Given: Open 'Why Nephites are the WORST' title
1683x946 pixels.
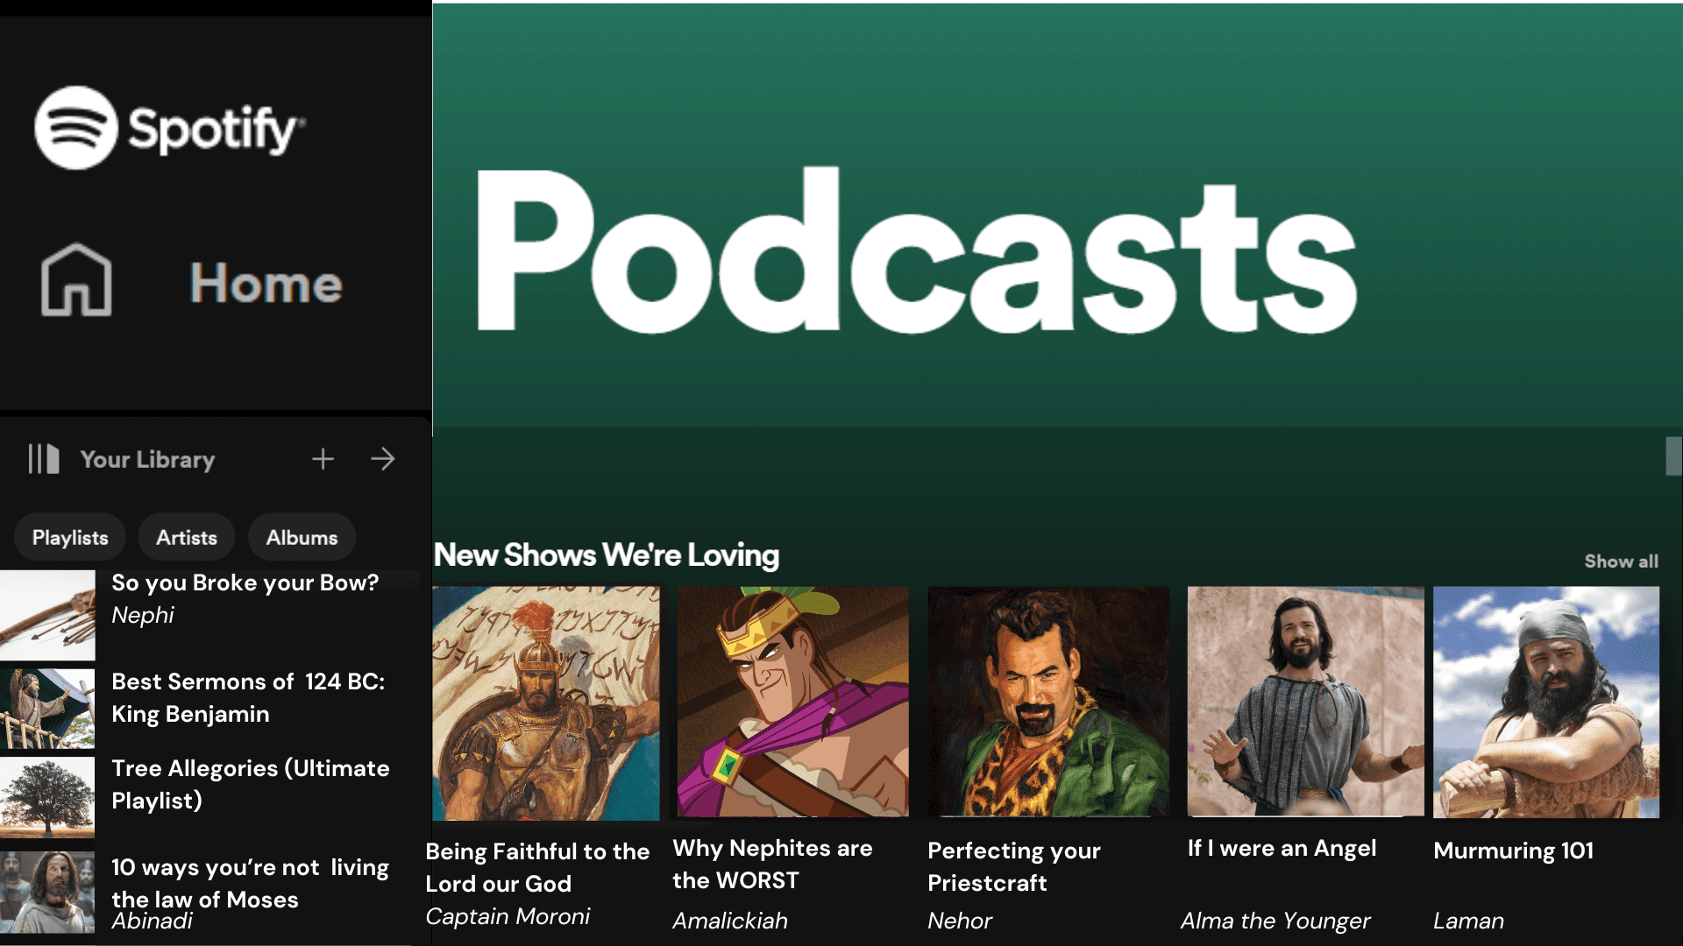Looking at the screenshot, I should [772, 864].
